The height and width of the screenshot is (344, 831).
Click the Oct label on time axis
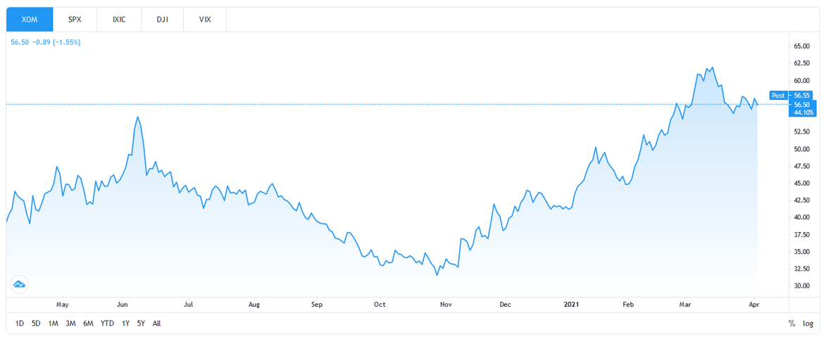click(379, 305)
